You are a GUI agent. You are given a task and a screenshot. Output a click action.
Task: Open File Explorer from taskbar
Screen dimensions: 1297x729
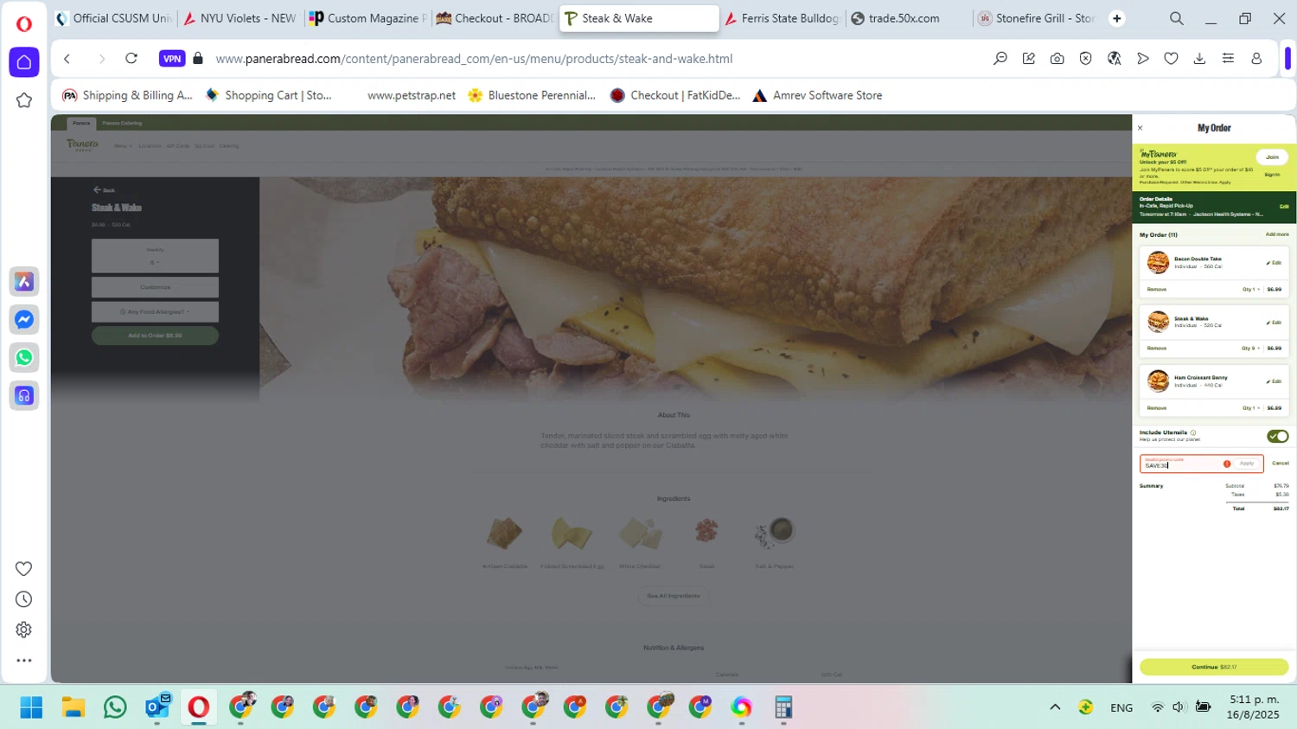click(73, 707)
